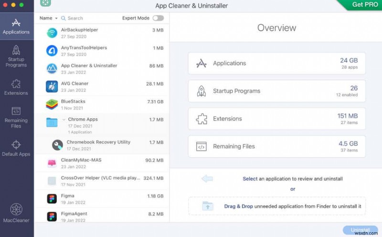The height and width of the screenshot is (237, 382).
Task: Open the Applications overview card
Action: coord(276,63)
